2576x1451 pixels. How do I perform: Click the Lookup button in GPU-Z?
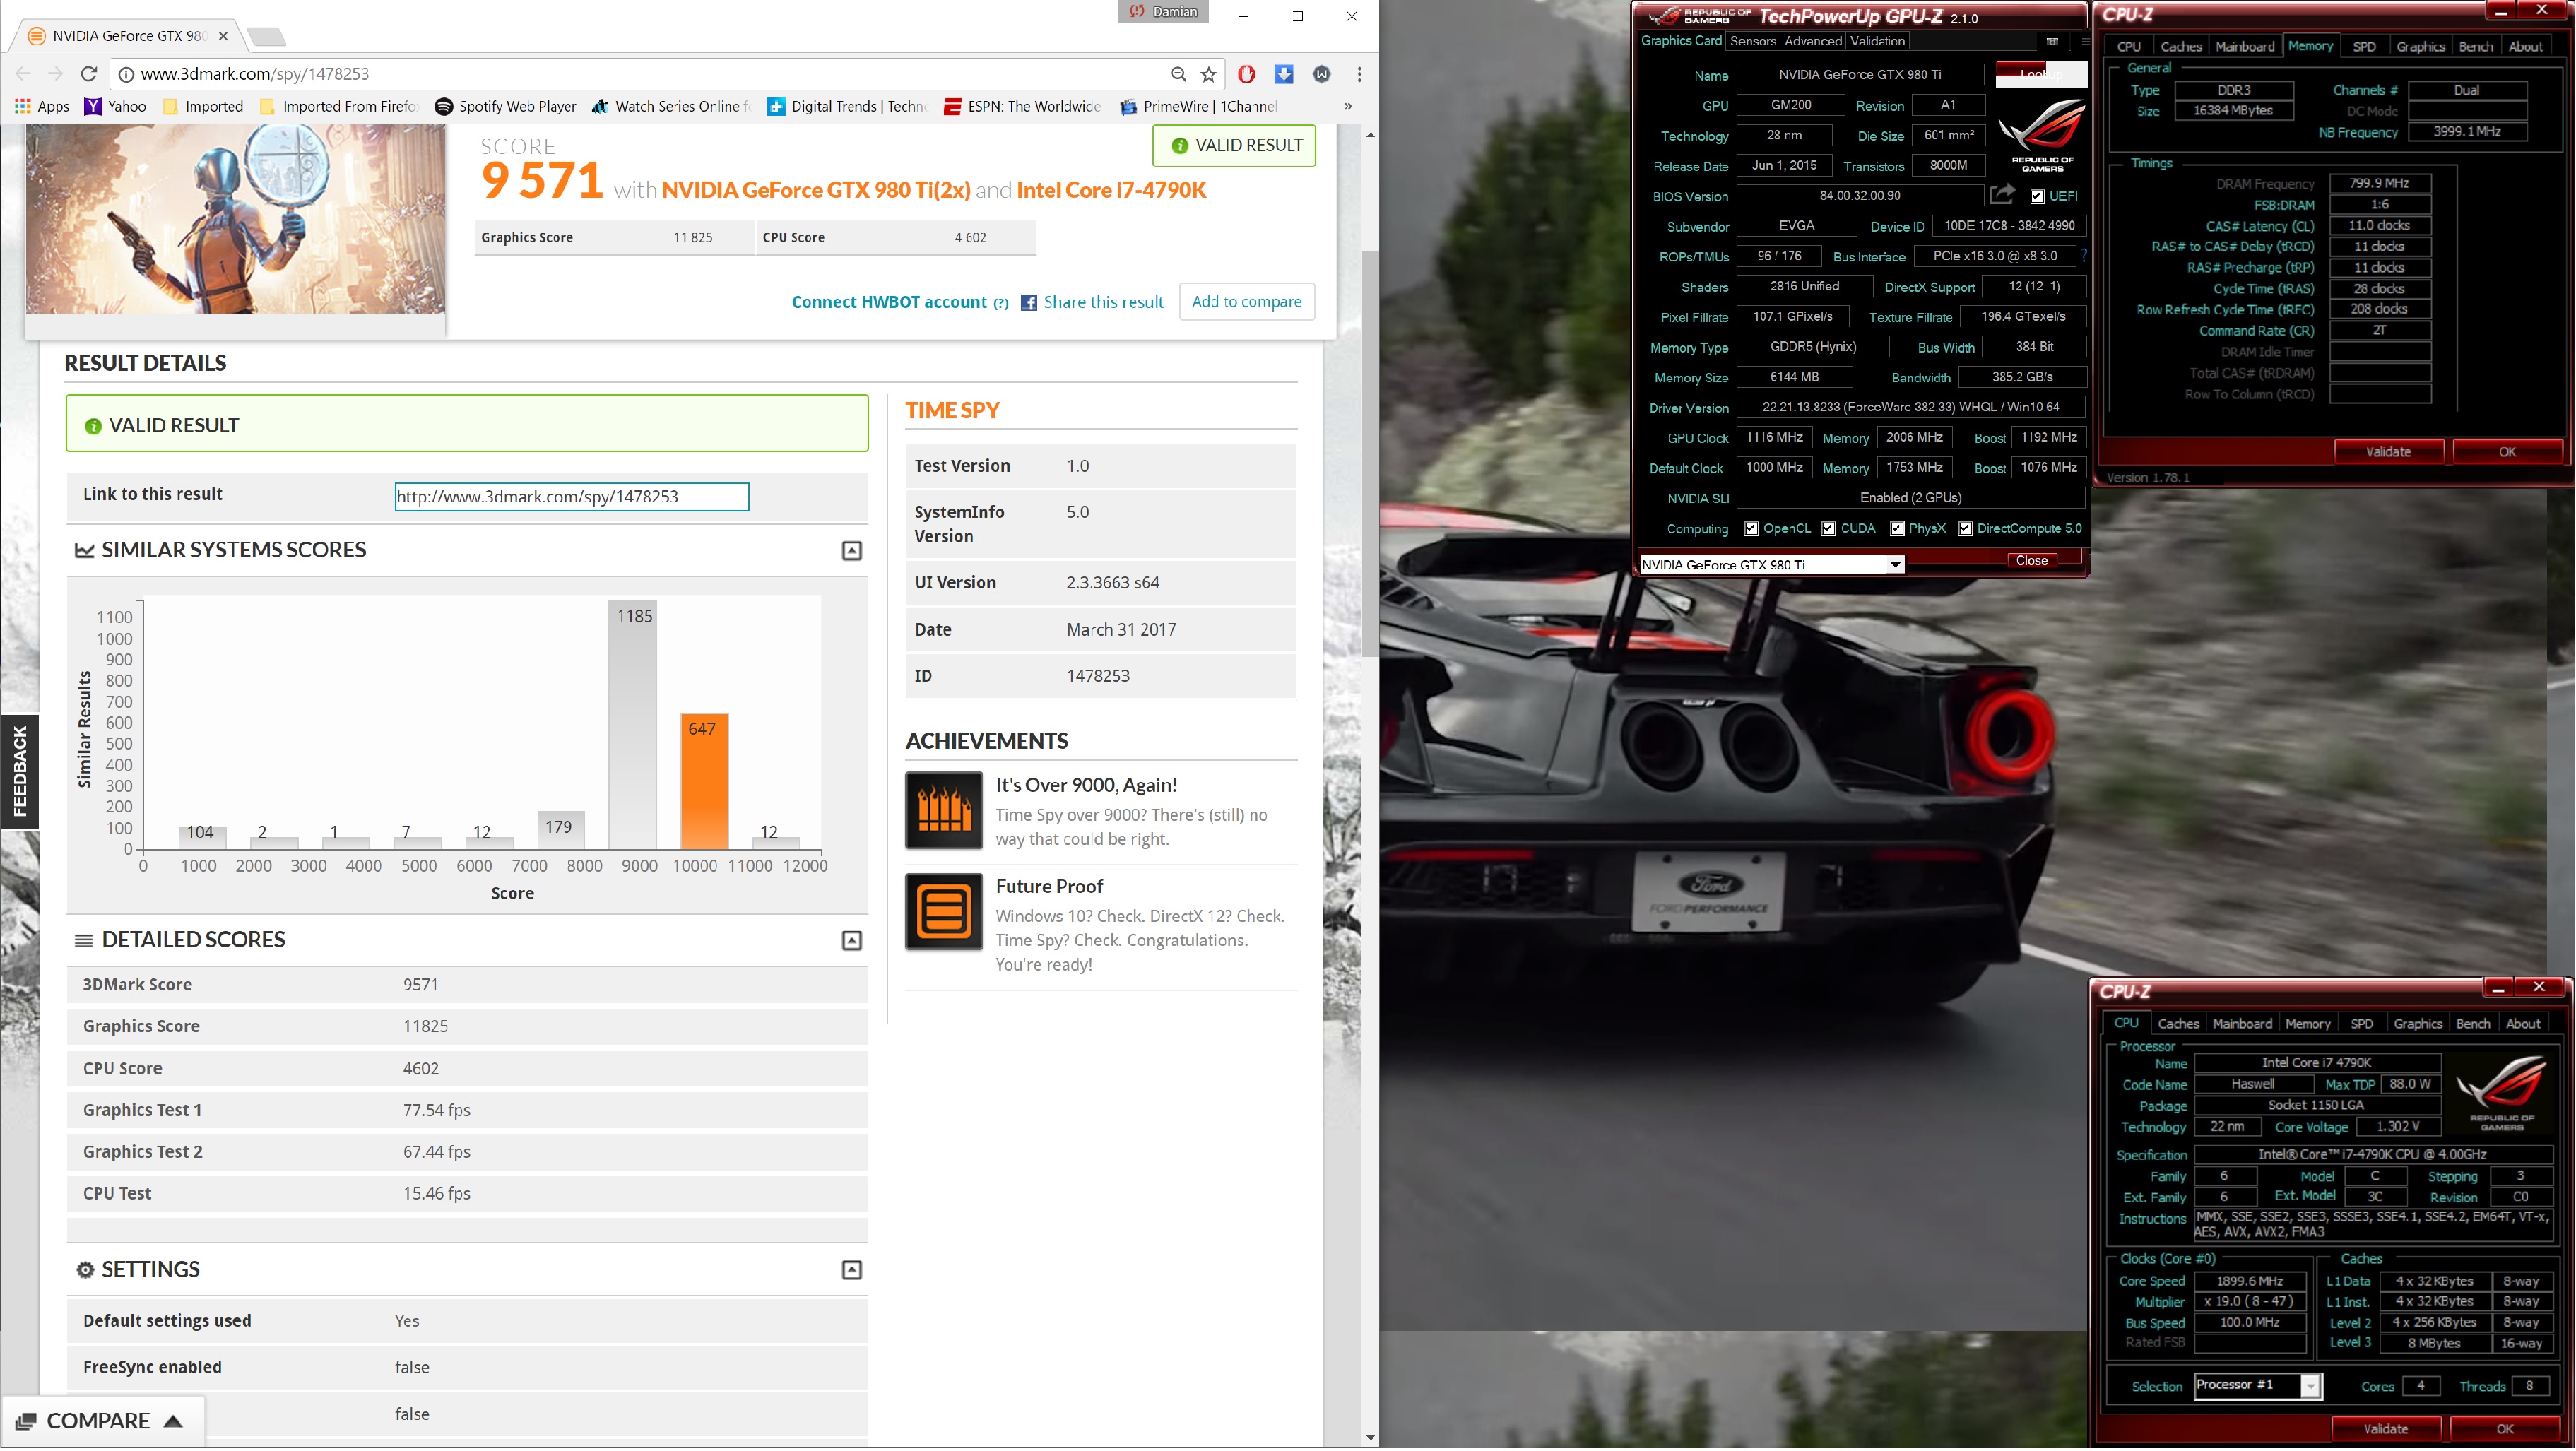(2041, 74)
